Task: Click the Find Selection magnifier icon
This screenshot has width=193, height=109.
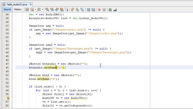Action: tap(47, 9)
